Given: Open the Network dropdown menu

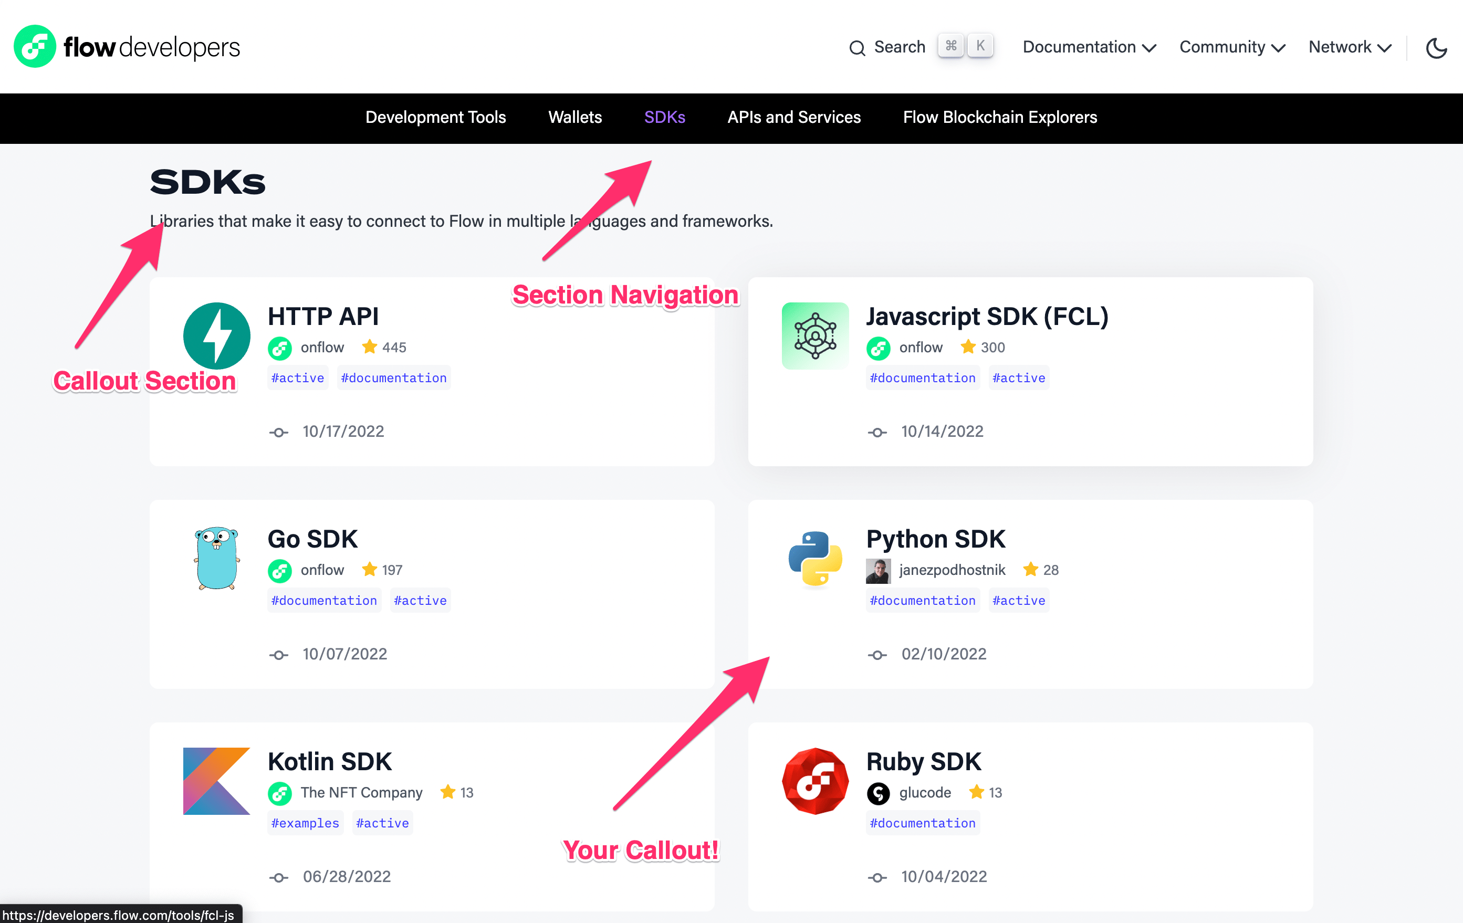Looking at the screenshot, I should coord(1350,47).
